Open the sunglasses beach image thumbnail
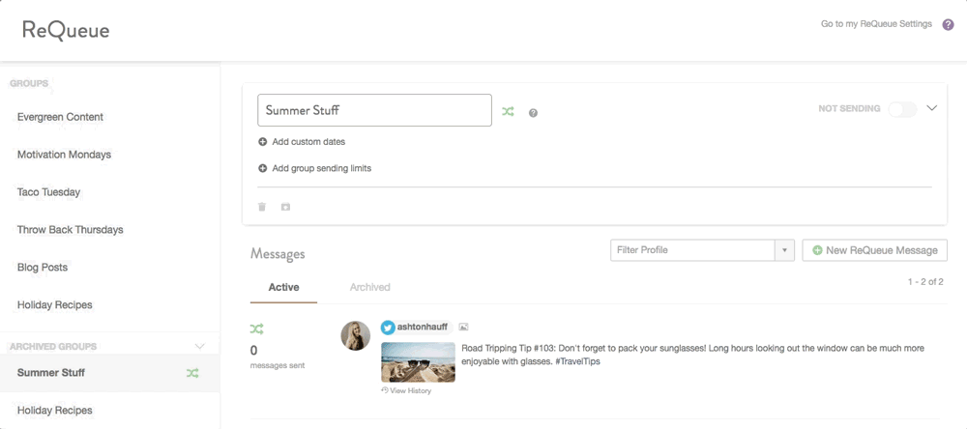967x429 pixels. point(418,361)
